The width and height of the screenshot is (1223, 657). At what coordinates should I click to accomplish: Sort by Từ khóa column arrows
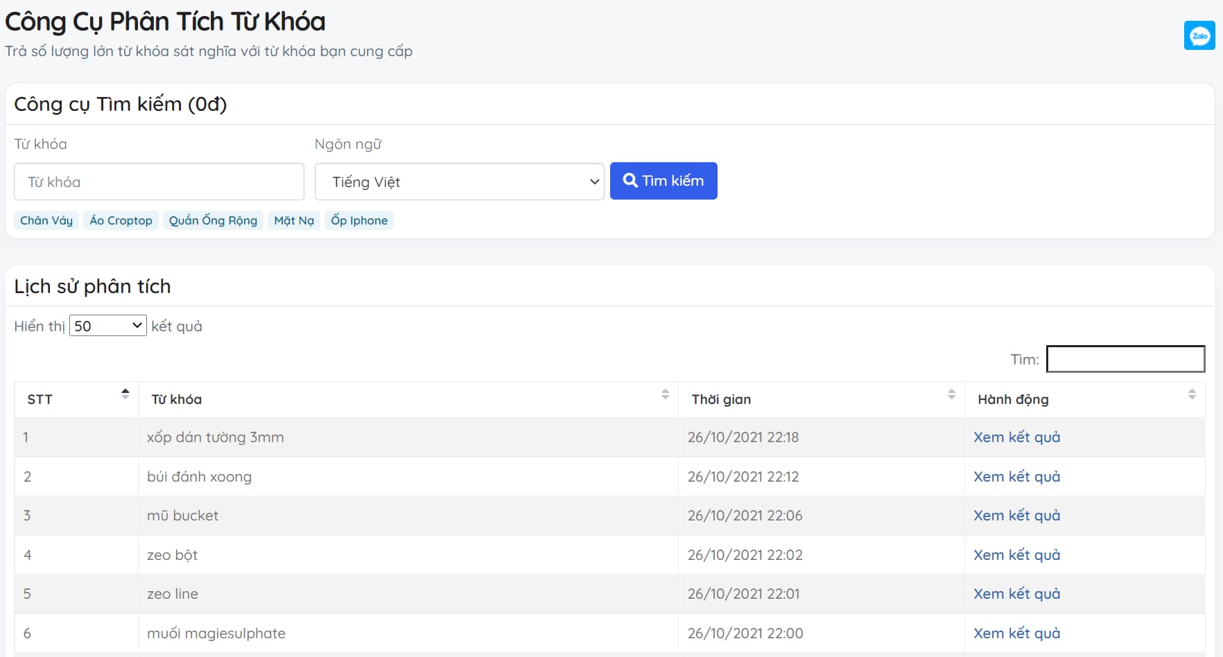point(665,394)
